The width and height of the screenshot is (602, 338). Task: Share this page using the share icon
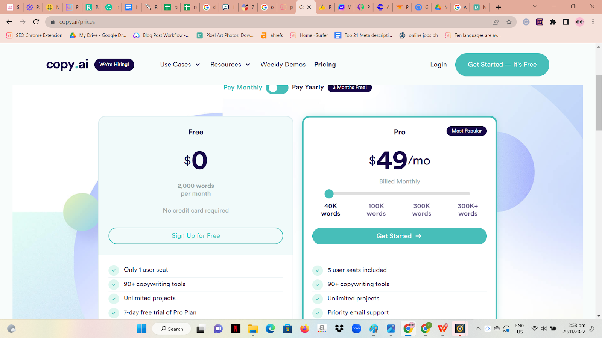(496, 22)
